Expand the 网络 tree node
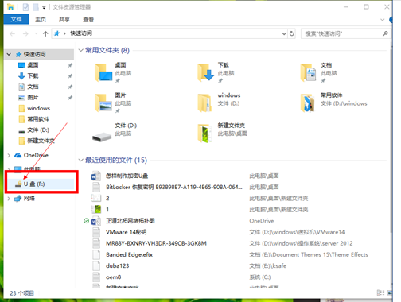This screenshot has height=302, width=401. pyautogui.click(x=9, y=199)
